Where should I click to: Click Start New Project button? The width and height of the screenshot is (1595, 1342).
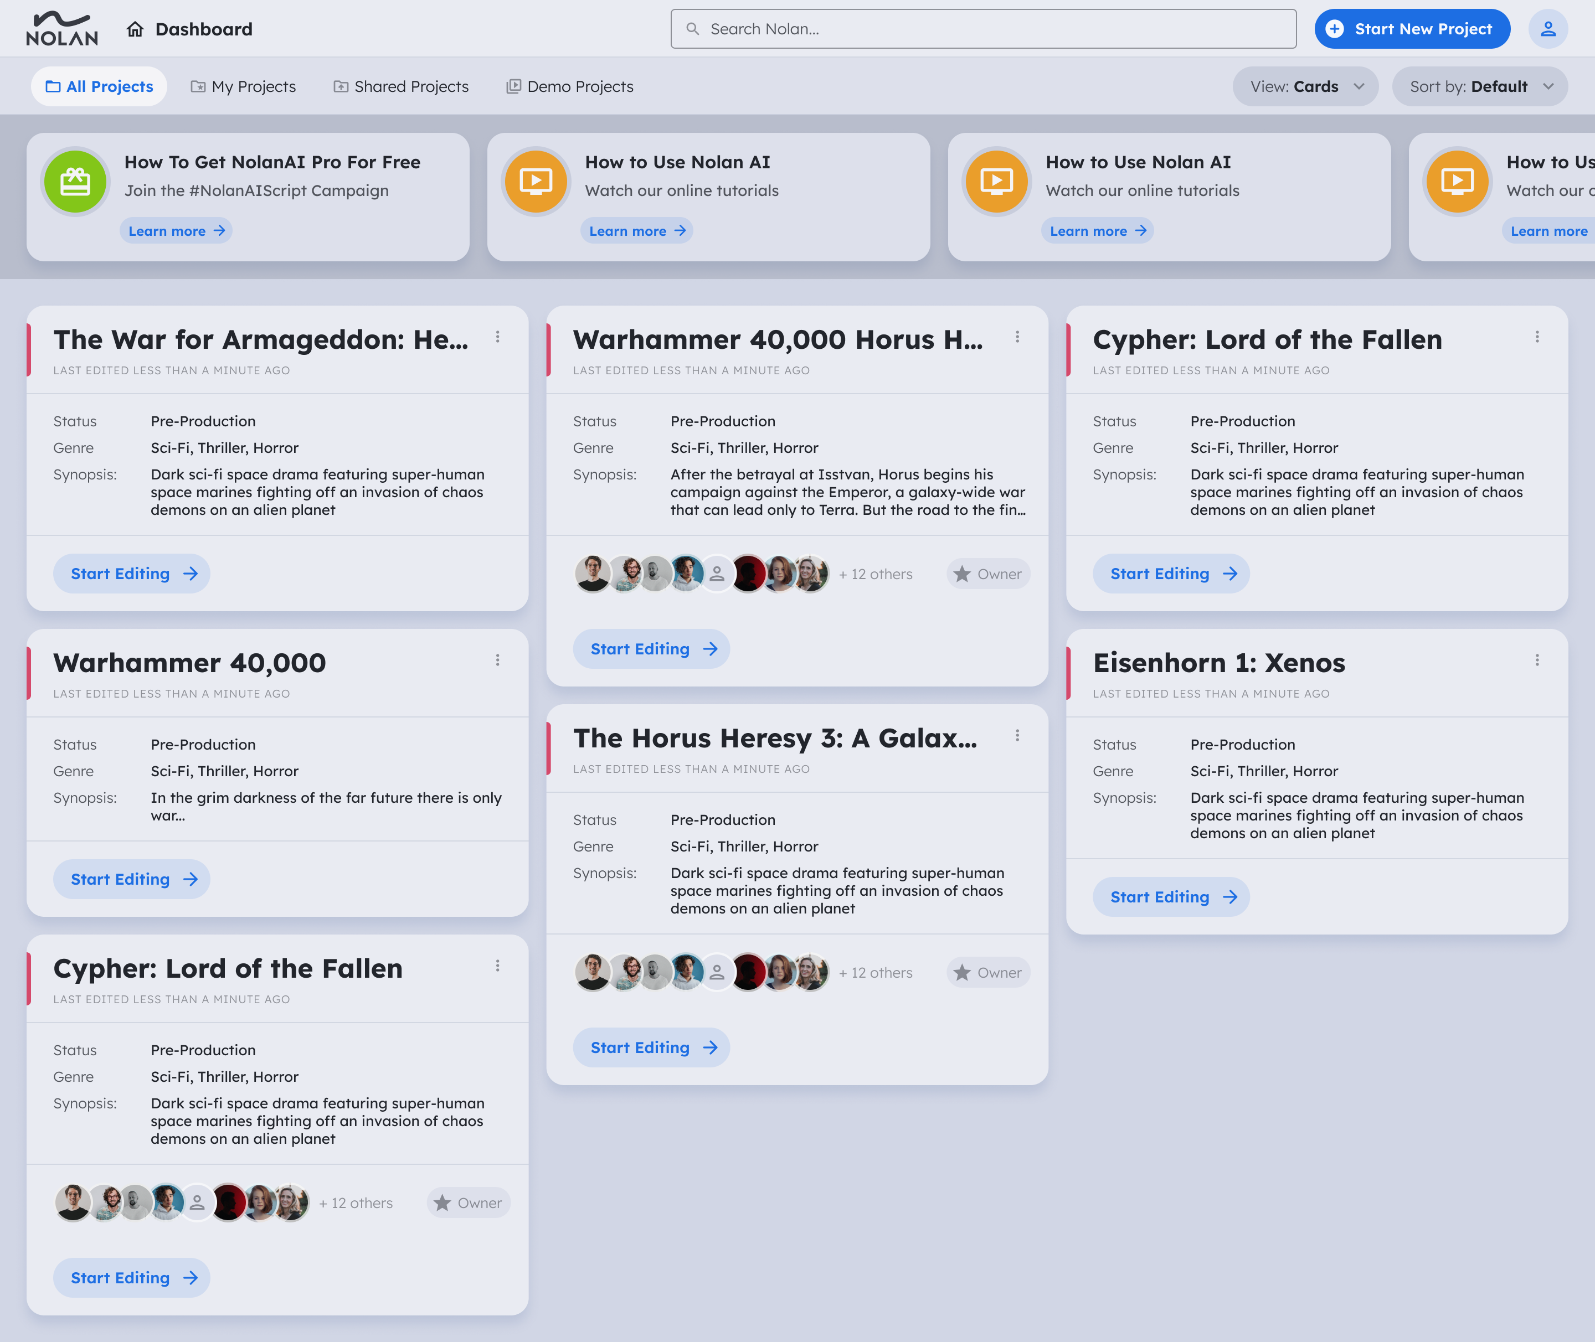pos(1412,29)
